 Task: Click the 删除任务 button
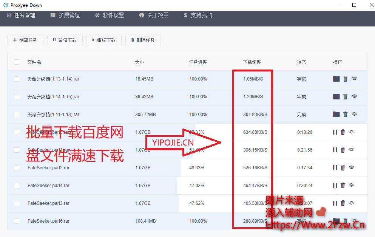pos(143,40)
